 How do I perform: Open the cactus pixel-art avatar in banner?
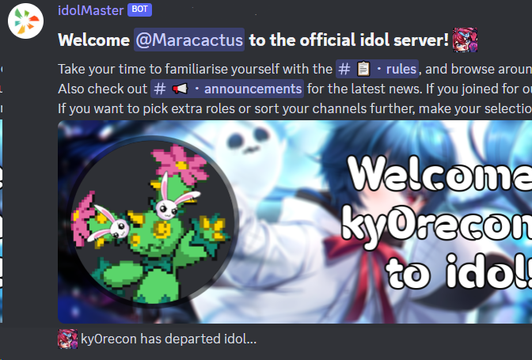[154, 221]
